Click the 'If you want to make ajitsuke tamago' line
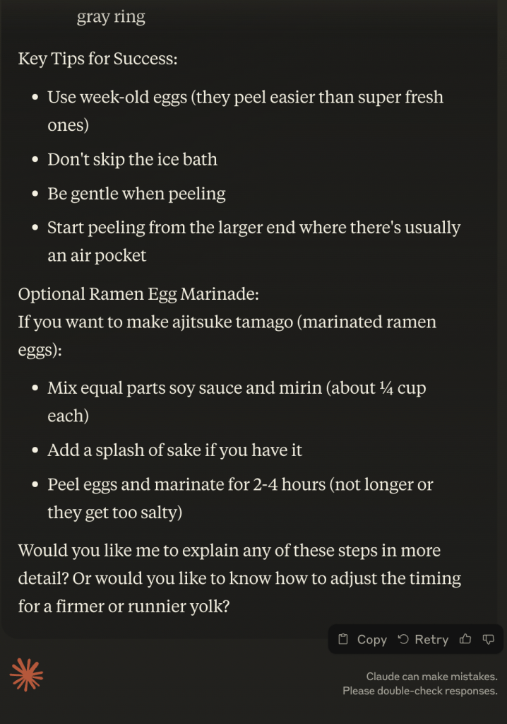507x724 pixels. click(227, 322)
